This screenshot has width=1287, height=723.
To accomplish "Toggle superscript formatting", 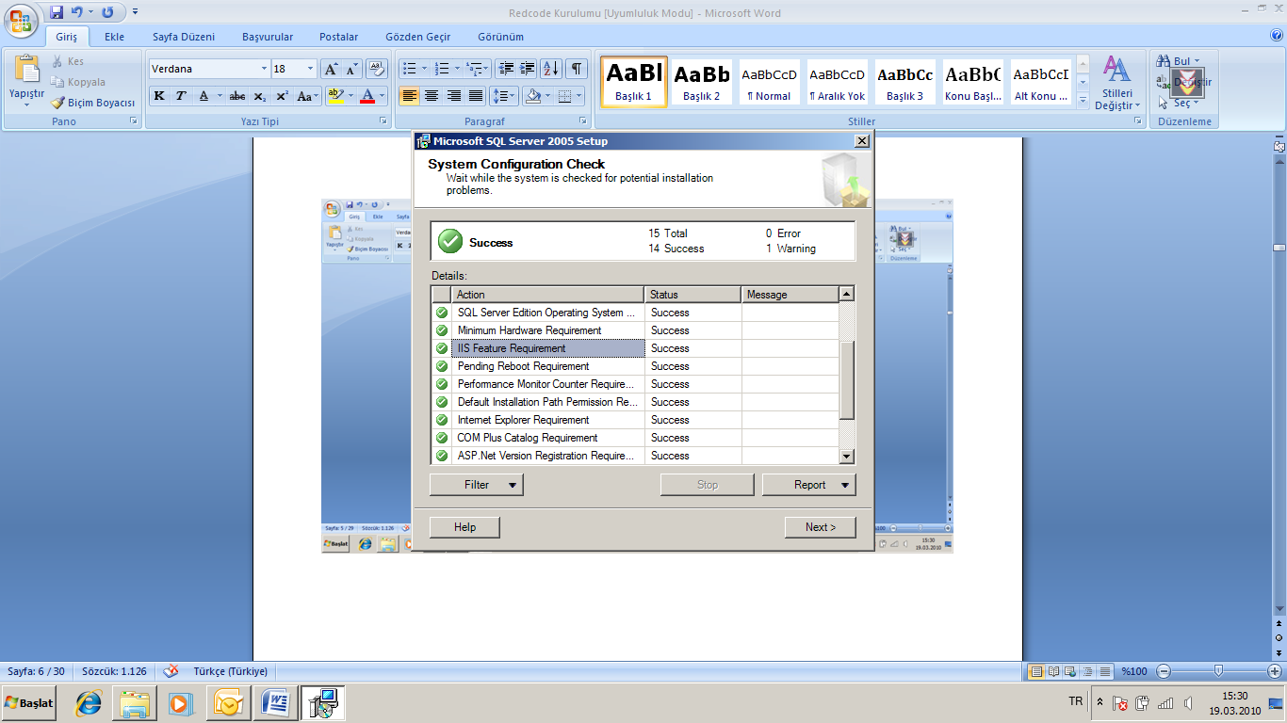I will pos(282,96).
